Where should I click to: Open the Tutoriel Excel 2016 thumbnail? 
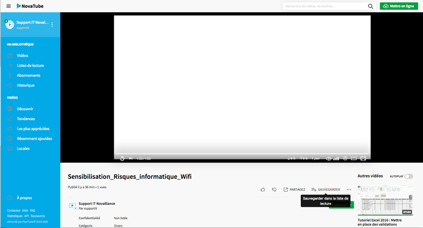click(385, 200)
